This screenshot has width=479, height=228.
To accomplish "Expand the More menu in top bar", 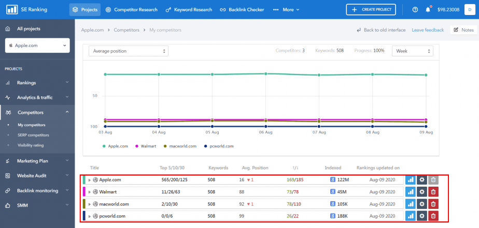I will click(286, 9).
